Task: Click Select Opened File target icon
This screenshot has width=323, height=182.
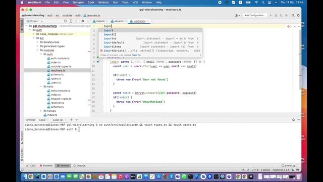Action: [x=66, y=21]
